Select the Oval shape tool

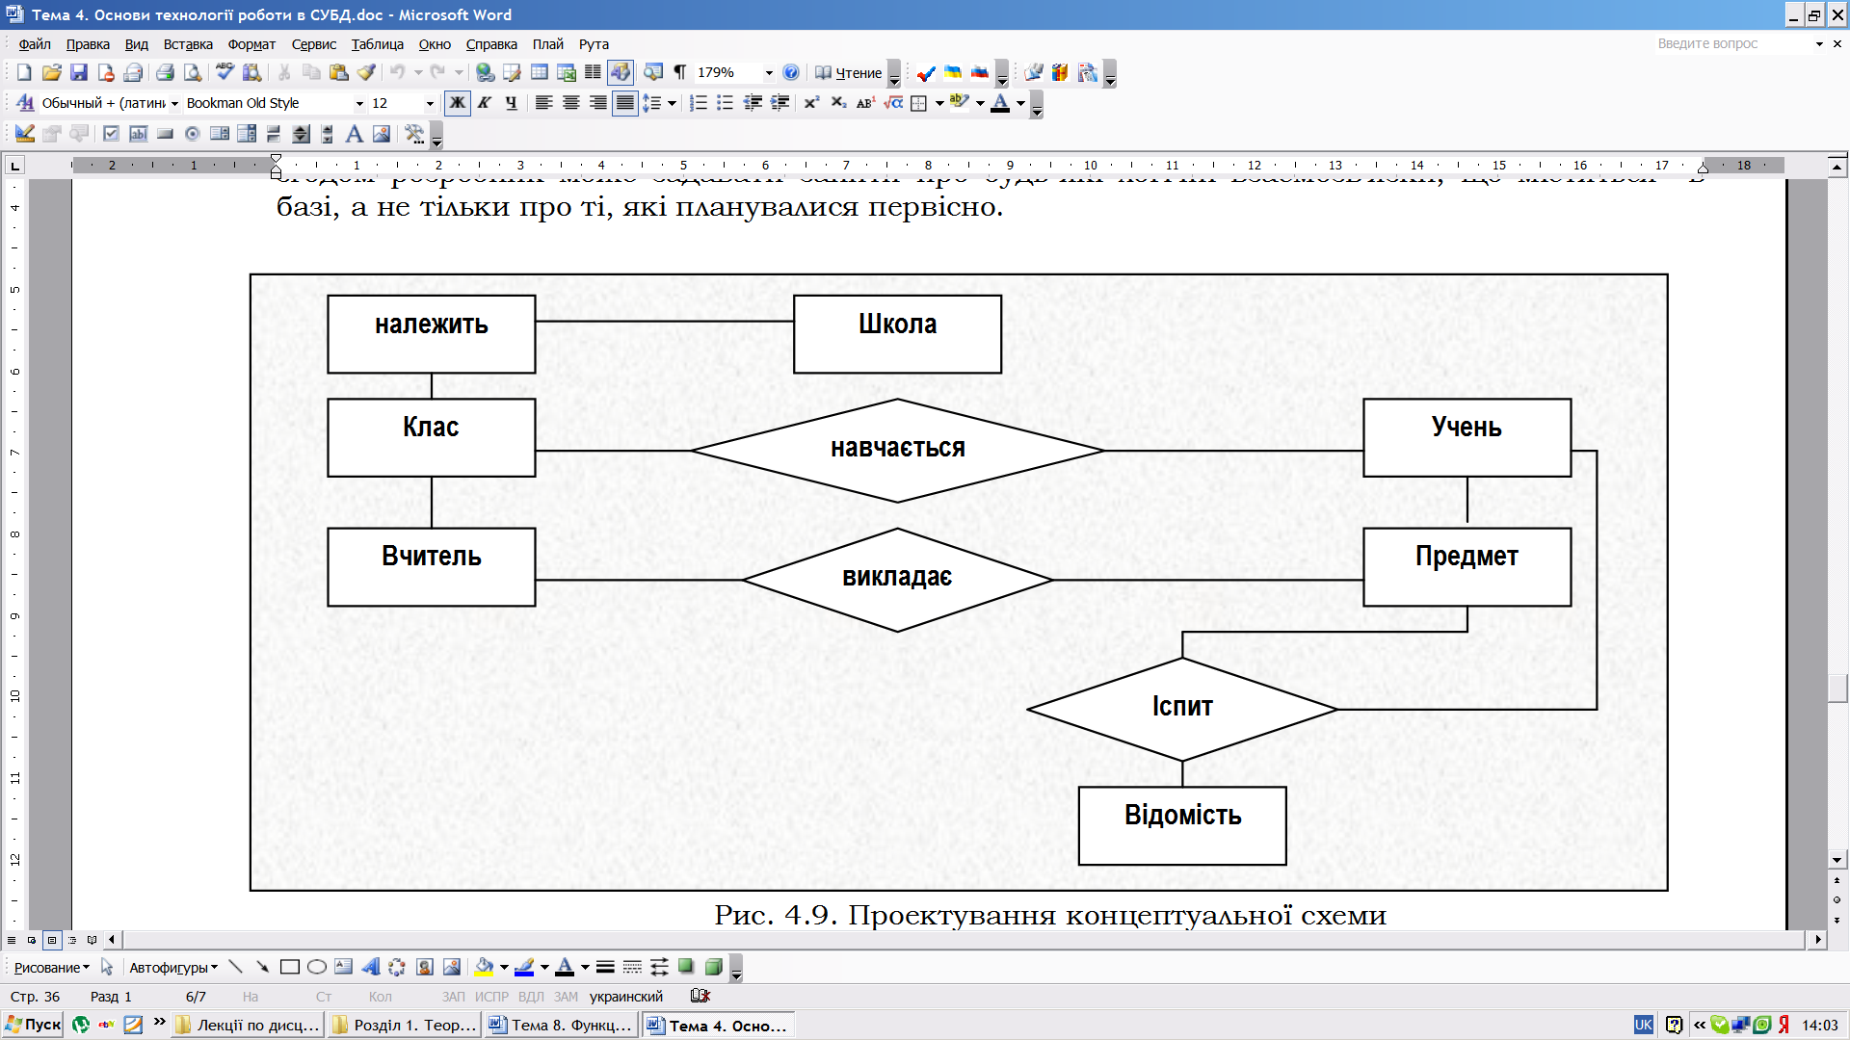[316, 967]
